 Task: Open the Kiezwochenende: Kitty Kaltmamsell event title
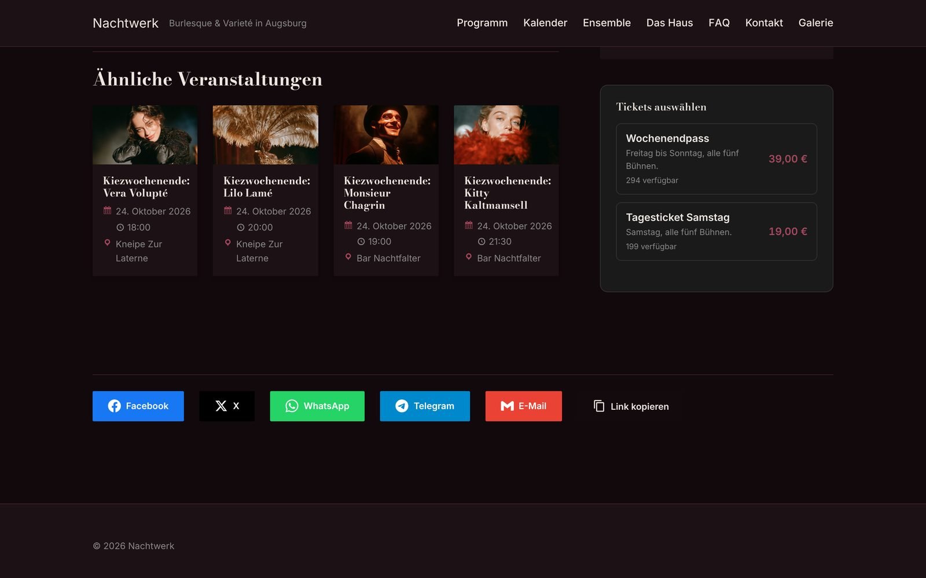pyautogui.click(x=508, y=193)
